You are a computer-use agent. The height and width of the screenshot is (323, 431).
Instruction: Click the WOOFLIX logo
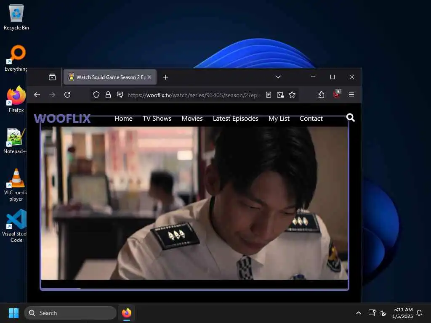pos(62,118)
